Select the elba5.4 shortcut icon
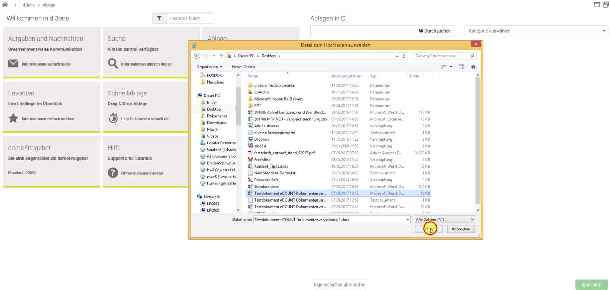Image resolution: width=610 pixels, height=290 pixels. tap(250, 146)
